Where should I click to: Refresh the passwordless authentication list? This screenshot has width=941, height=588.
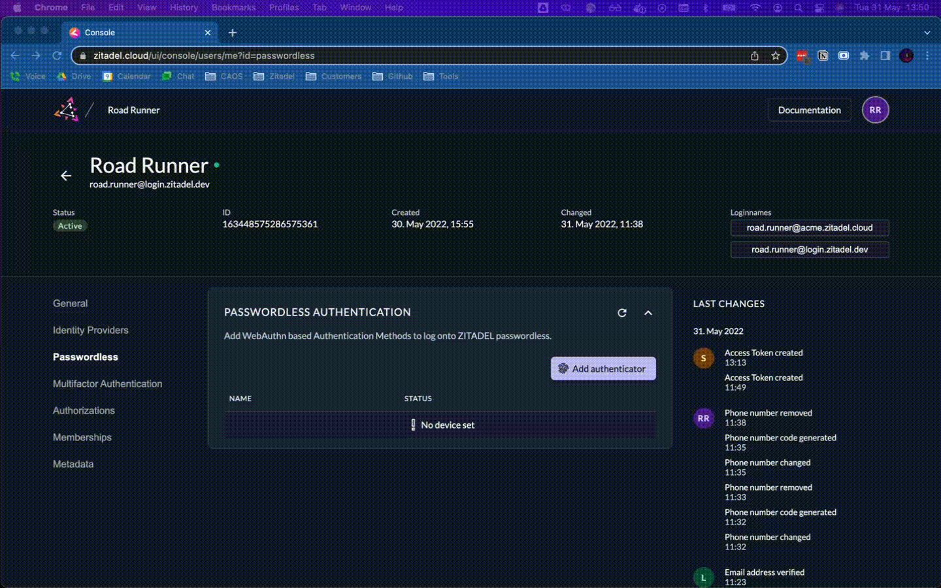point(622,313)
